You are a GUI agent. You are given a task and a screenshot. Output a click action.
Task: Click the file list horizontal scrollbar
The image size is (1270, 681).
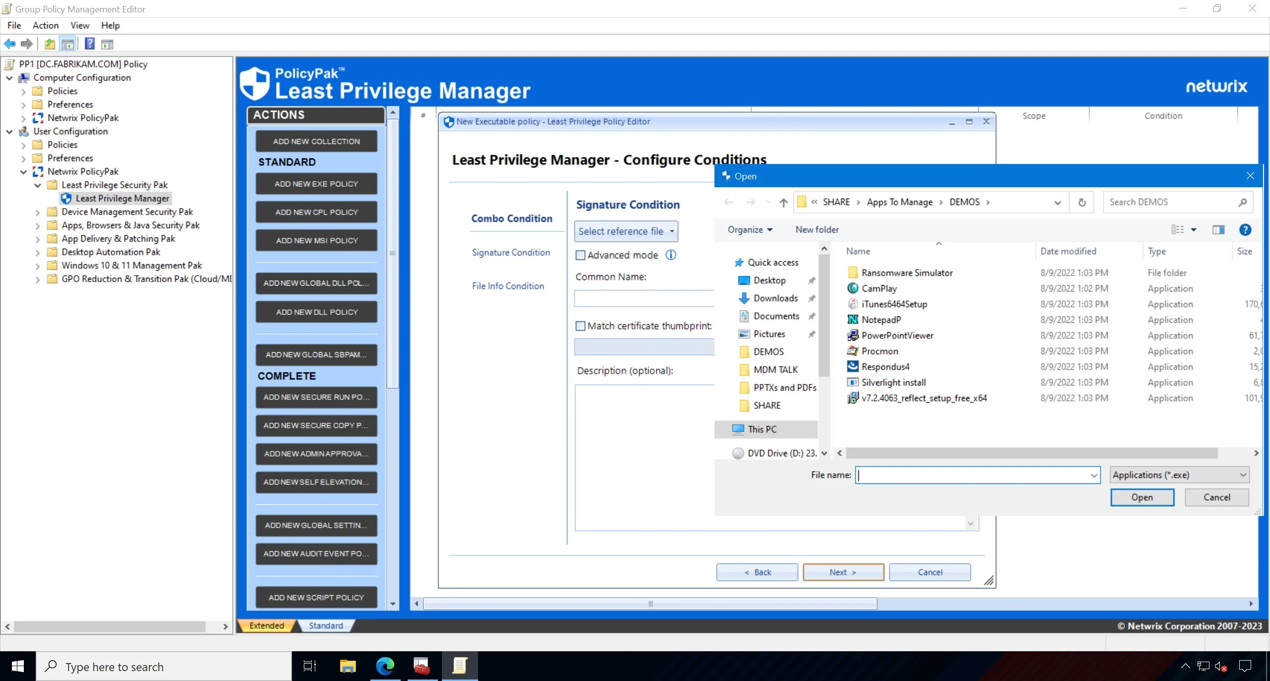1031,453
